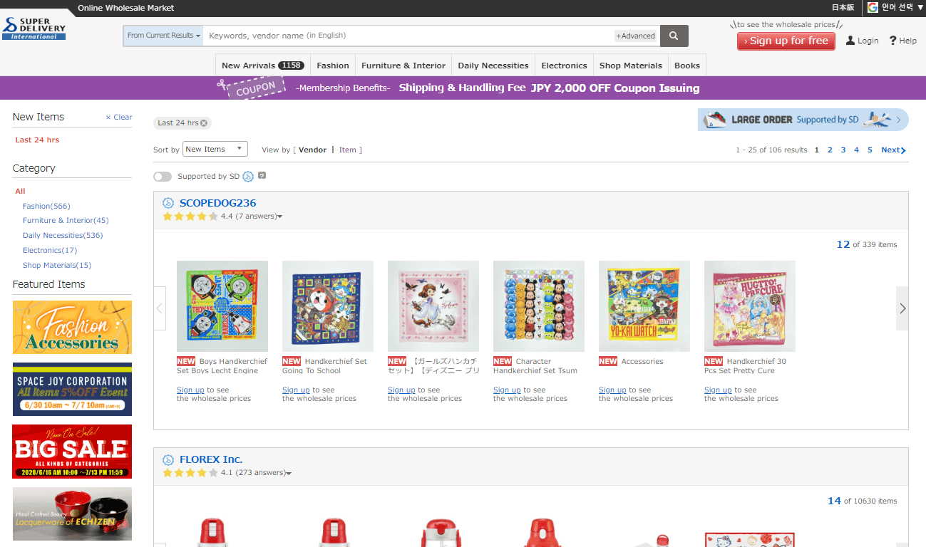Click Next page link
926x547 pixels.
coord(893,150)
